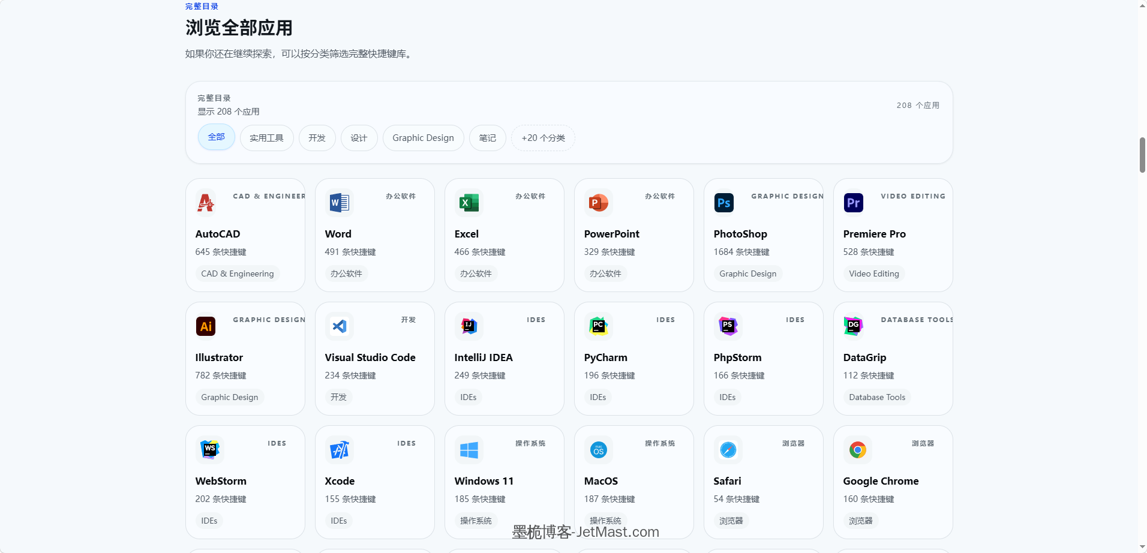
Task: Click the 显示 208 个应用 text
Action: pyautogui.click(x=229, y=112)
